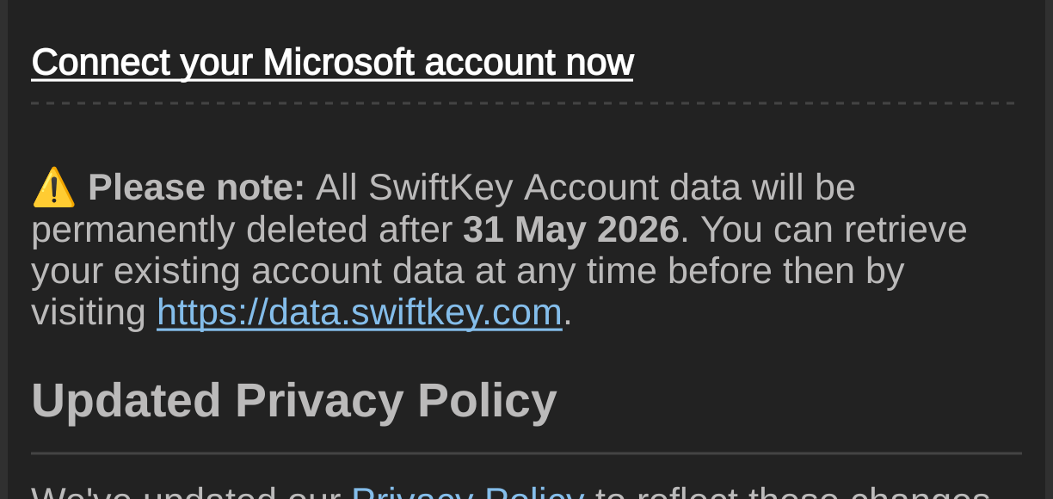This screenshot has width=1053, height=499.
Task: Click the bold 'Please note:' text
Action: pos(196,188)
